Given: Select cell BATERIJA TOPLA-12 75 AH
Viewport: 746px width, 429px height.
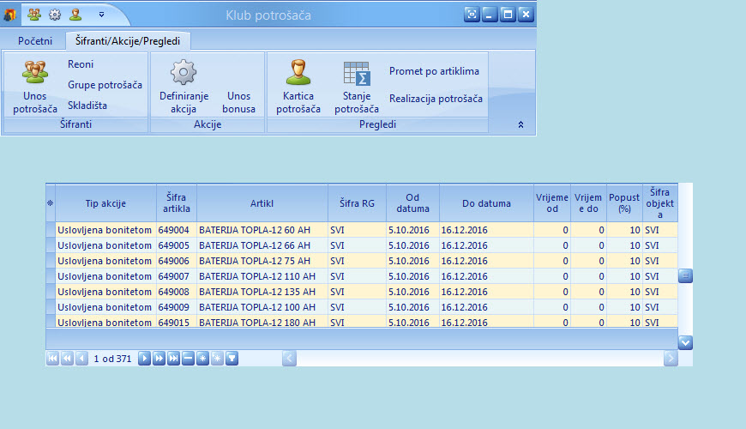Looking at the screenshot, I should [x=262, y=261].
